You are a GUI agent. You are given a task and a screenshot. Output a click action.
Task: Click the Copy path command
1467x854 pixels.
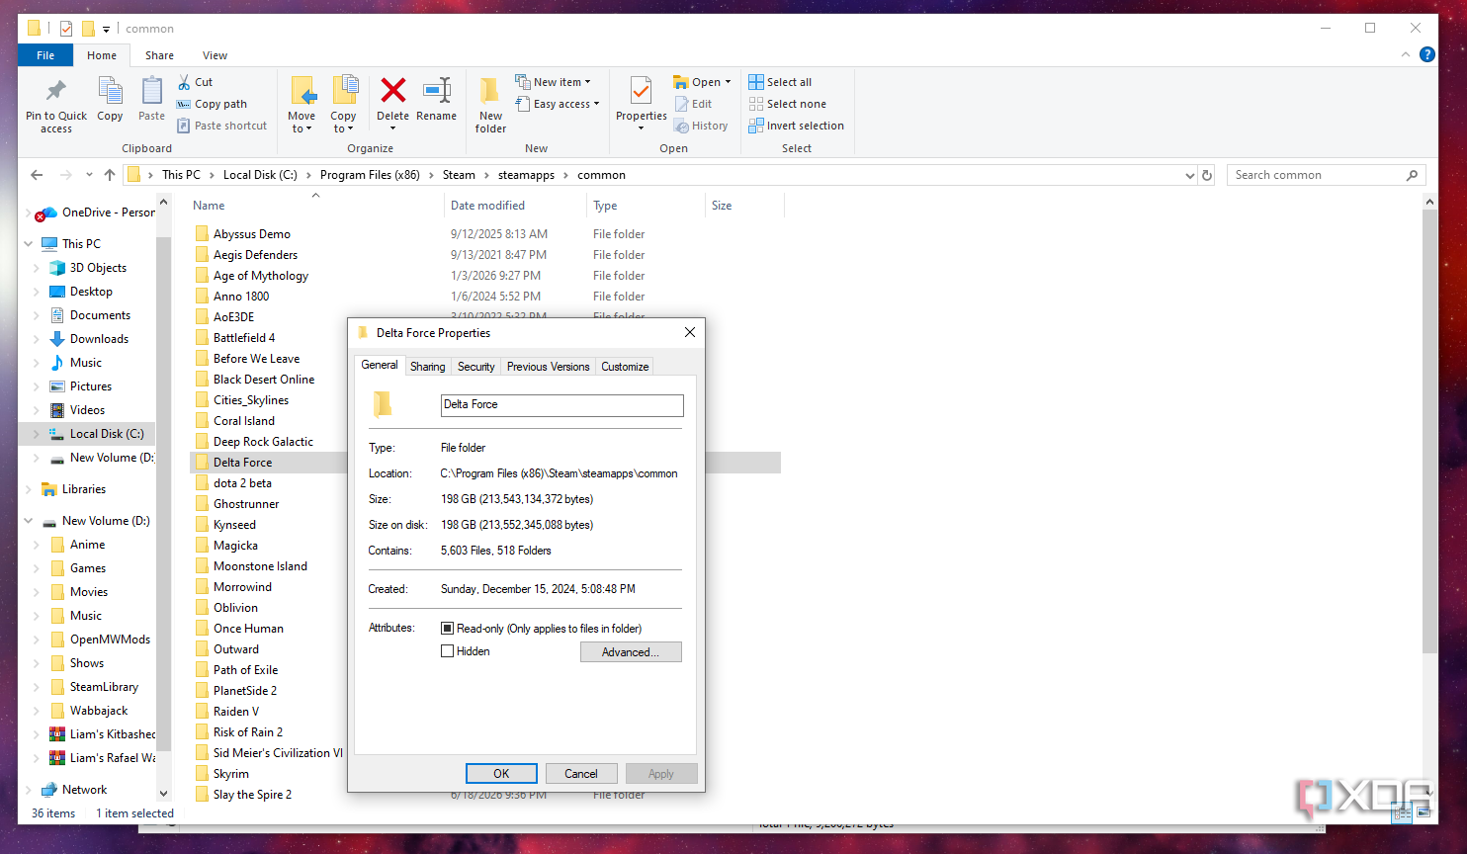pyautogui.click(x=212, y=104)
